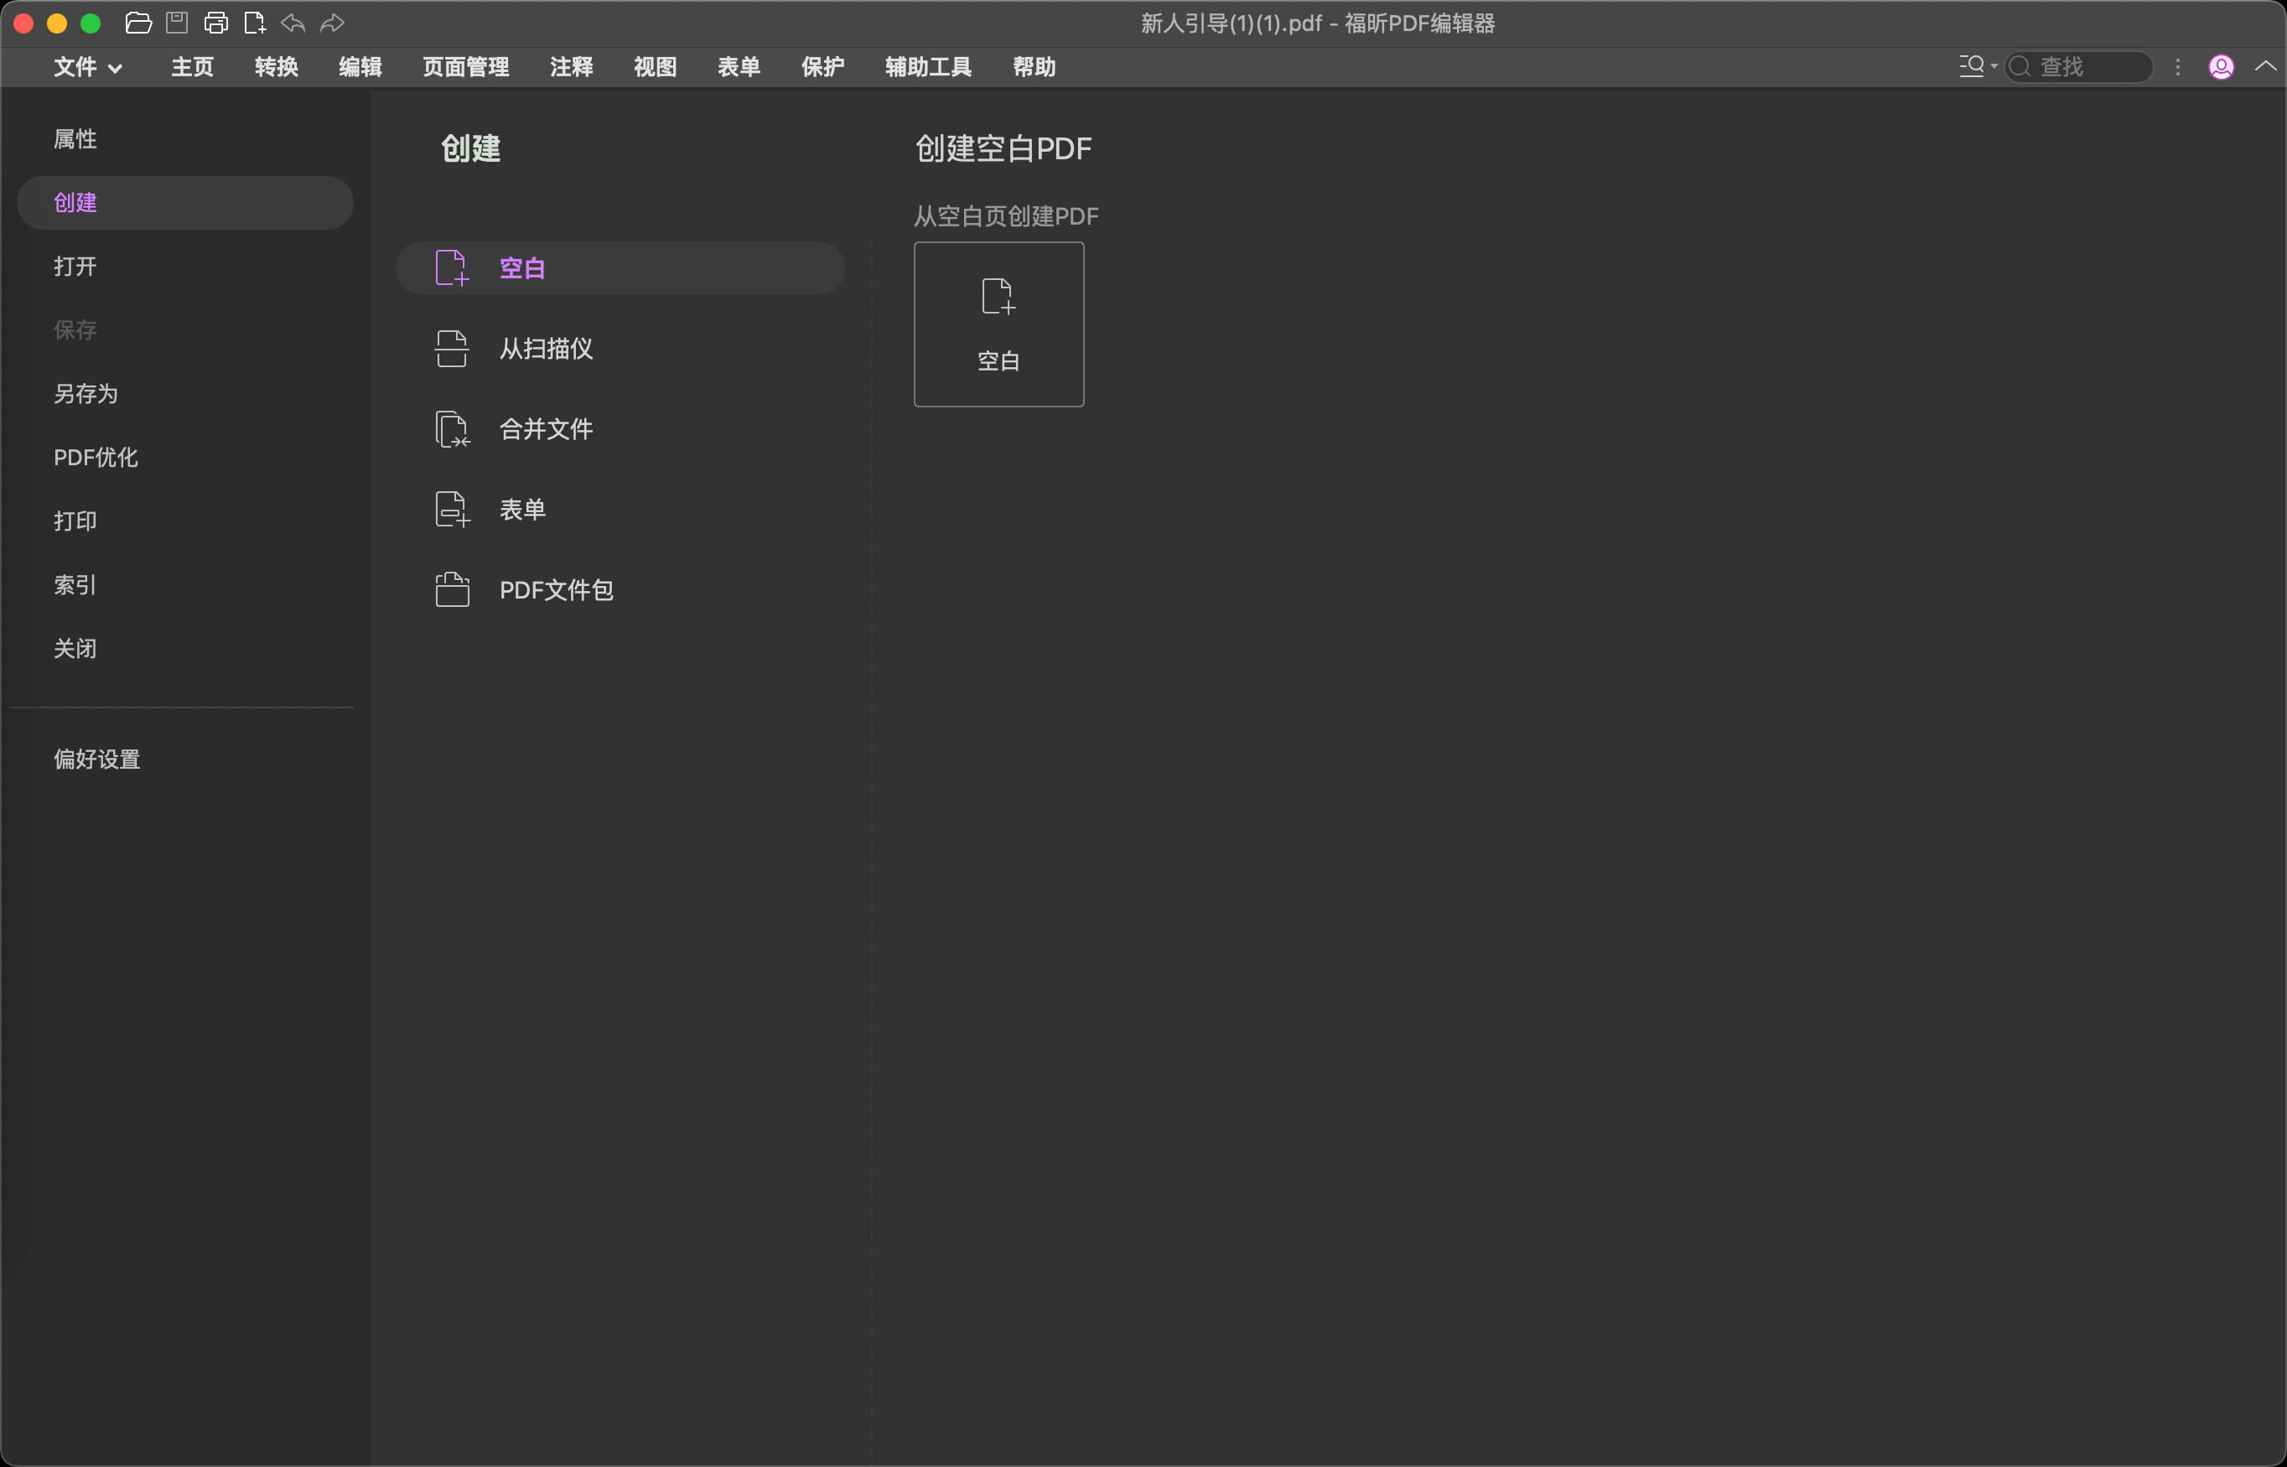
Task: Switch to the 注释 tab
Action: 571,67
